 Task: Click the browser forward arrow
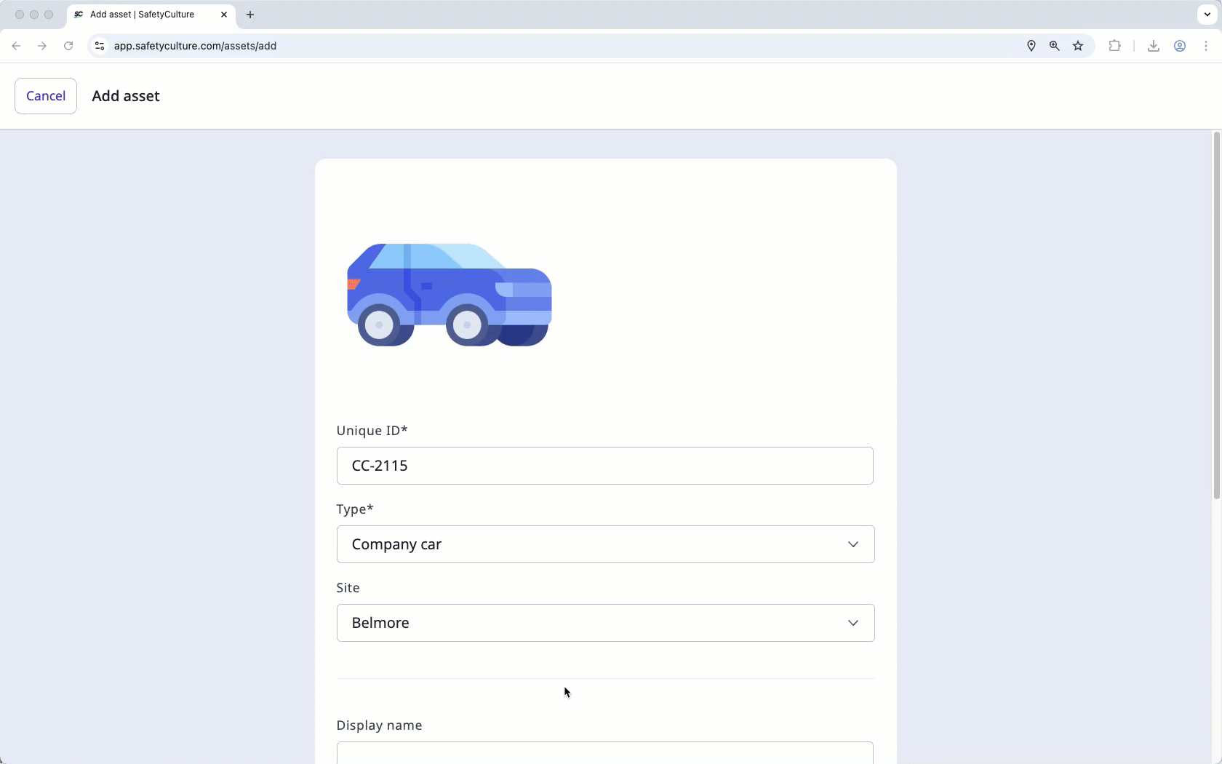42,46
